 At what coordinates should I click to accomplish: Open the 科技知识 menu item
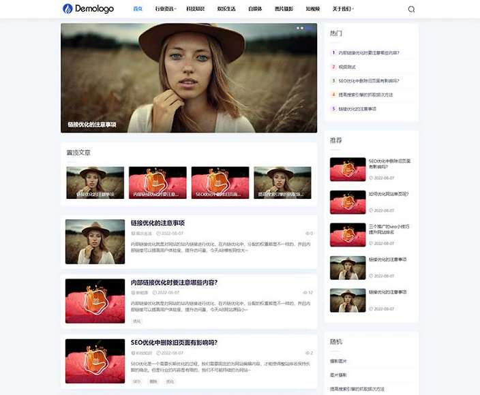(x=196, y=10)
